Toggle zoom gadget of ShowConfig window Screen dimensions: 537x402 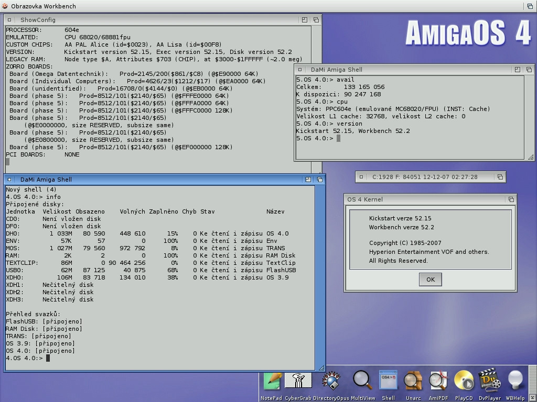coord(304,20)
